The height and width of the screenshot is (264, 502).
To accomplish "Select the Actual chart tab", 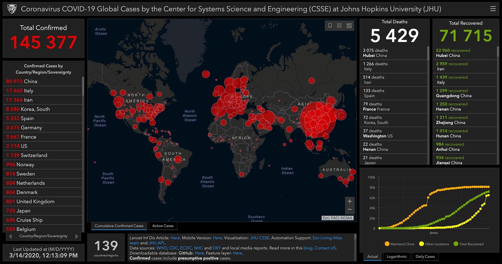I will click(372, 256).
